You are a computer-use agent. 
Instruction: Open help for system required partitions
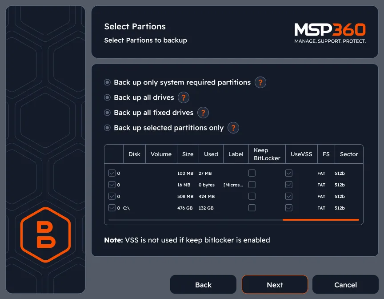tap(260, 82)
